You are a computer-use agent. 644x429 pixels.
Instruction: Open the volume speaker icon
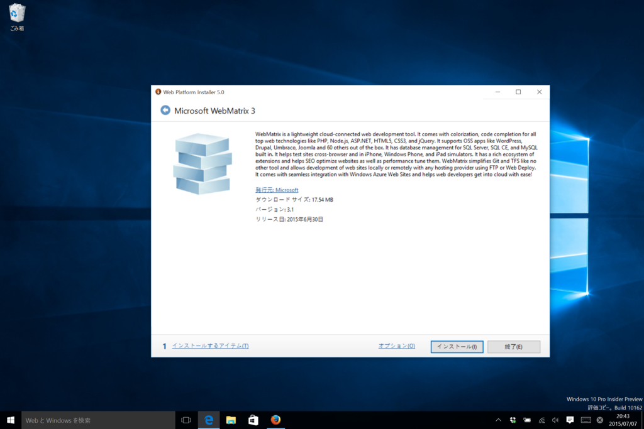556,420
